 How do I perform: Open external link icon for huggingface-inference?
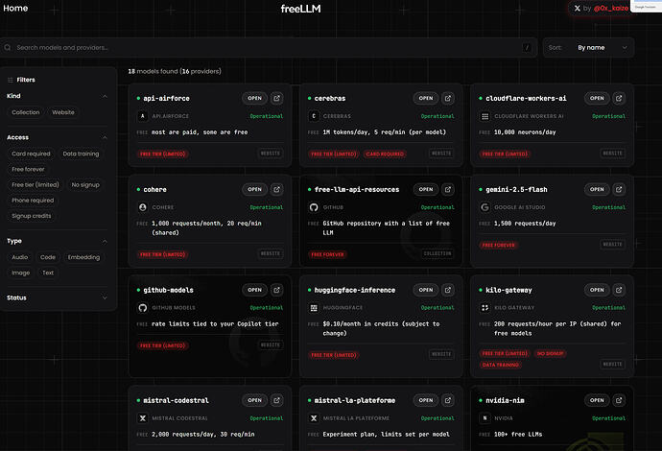pyautogui.click(x=447, y=290)
